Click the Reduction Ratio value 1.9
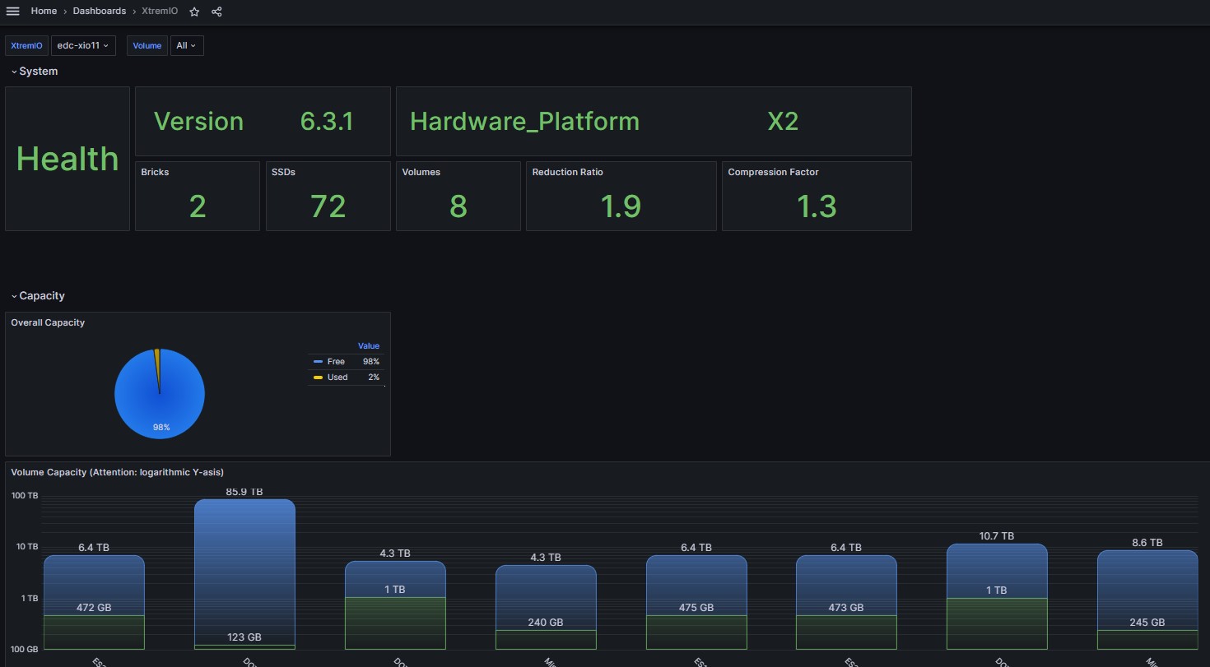Screen dimensions: 1210x667 click(x=621, y=206)
